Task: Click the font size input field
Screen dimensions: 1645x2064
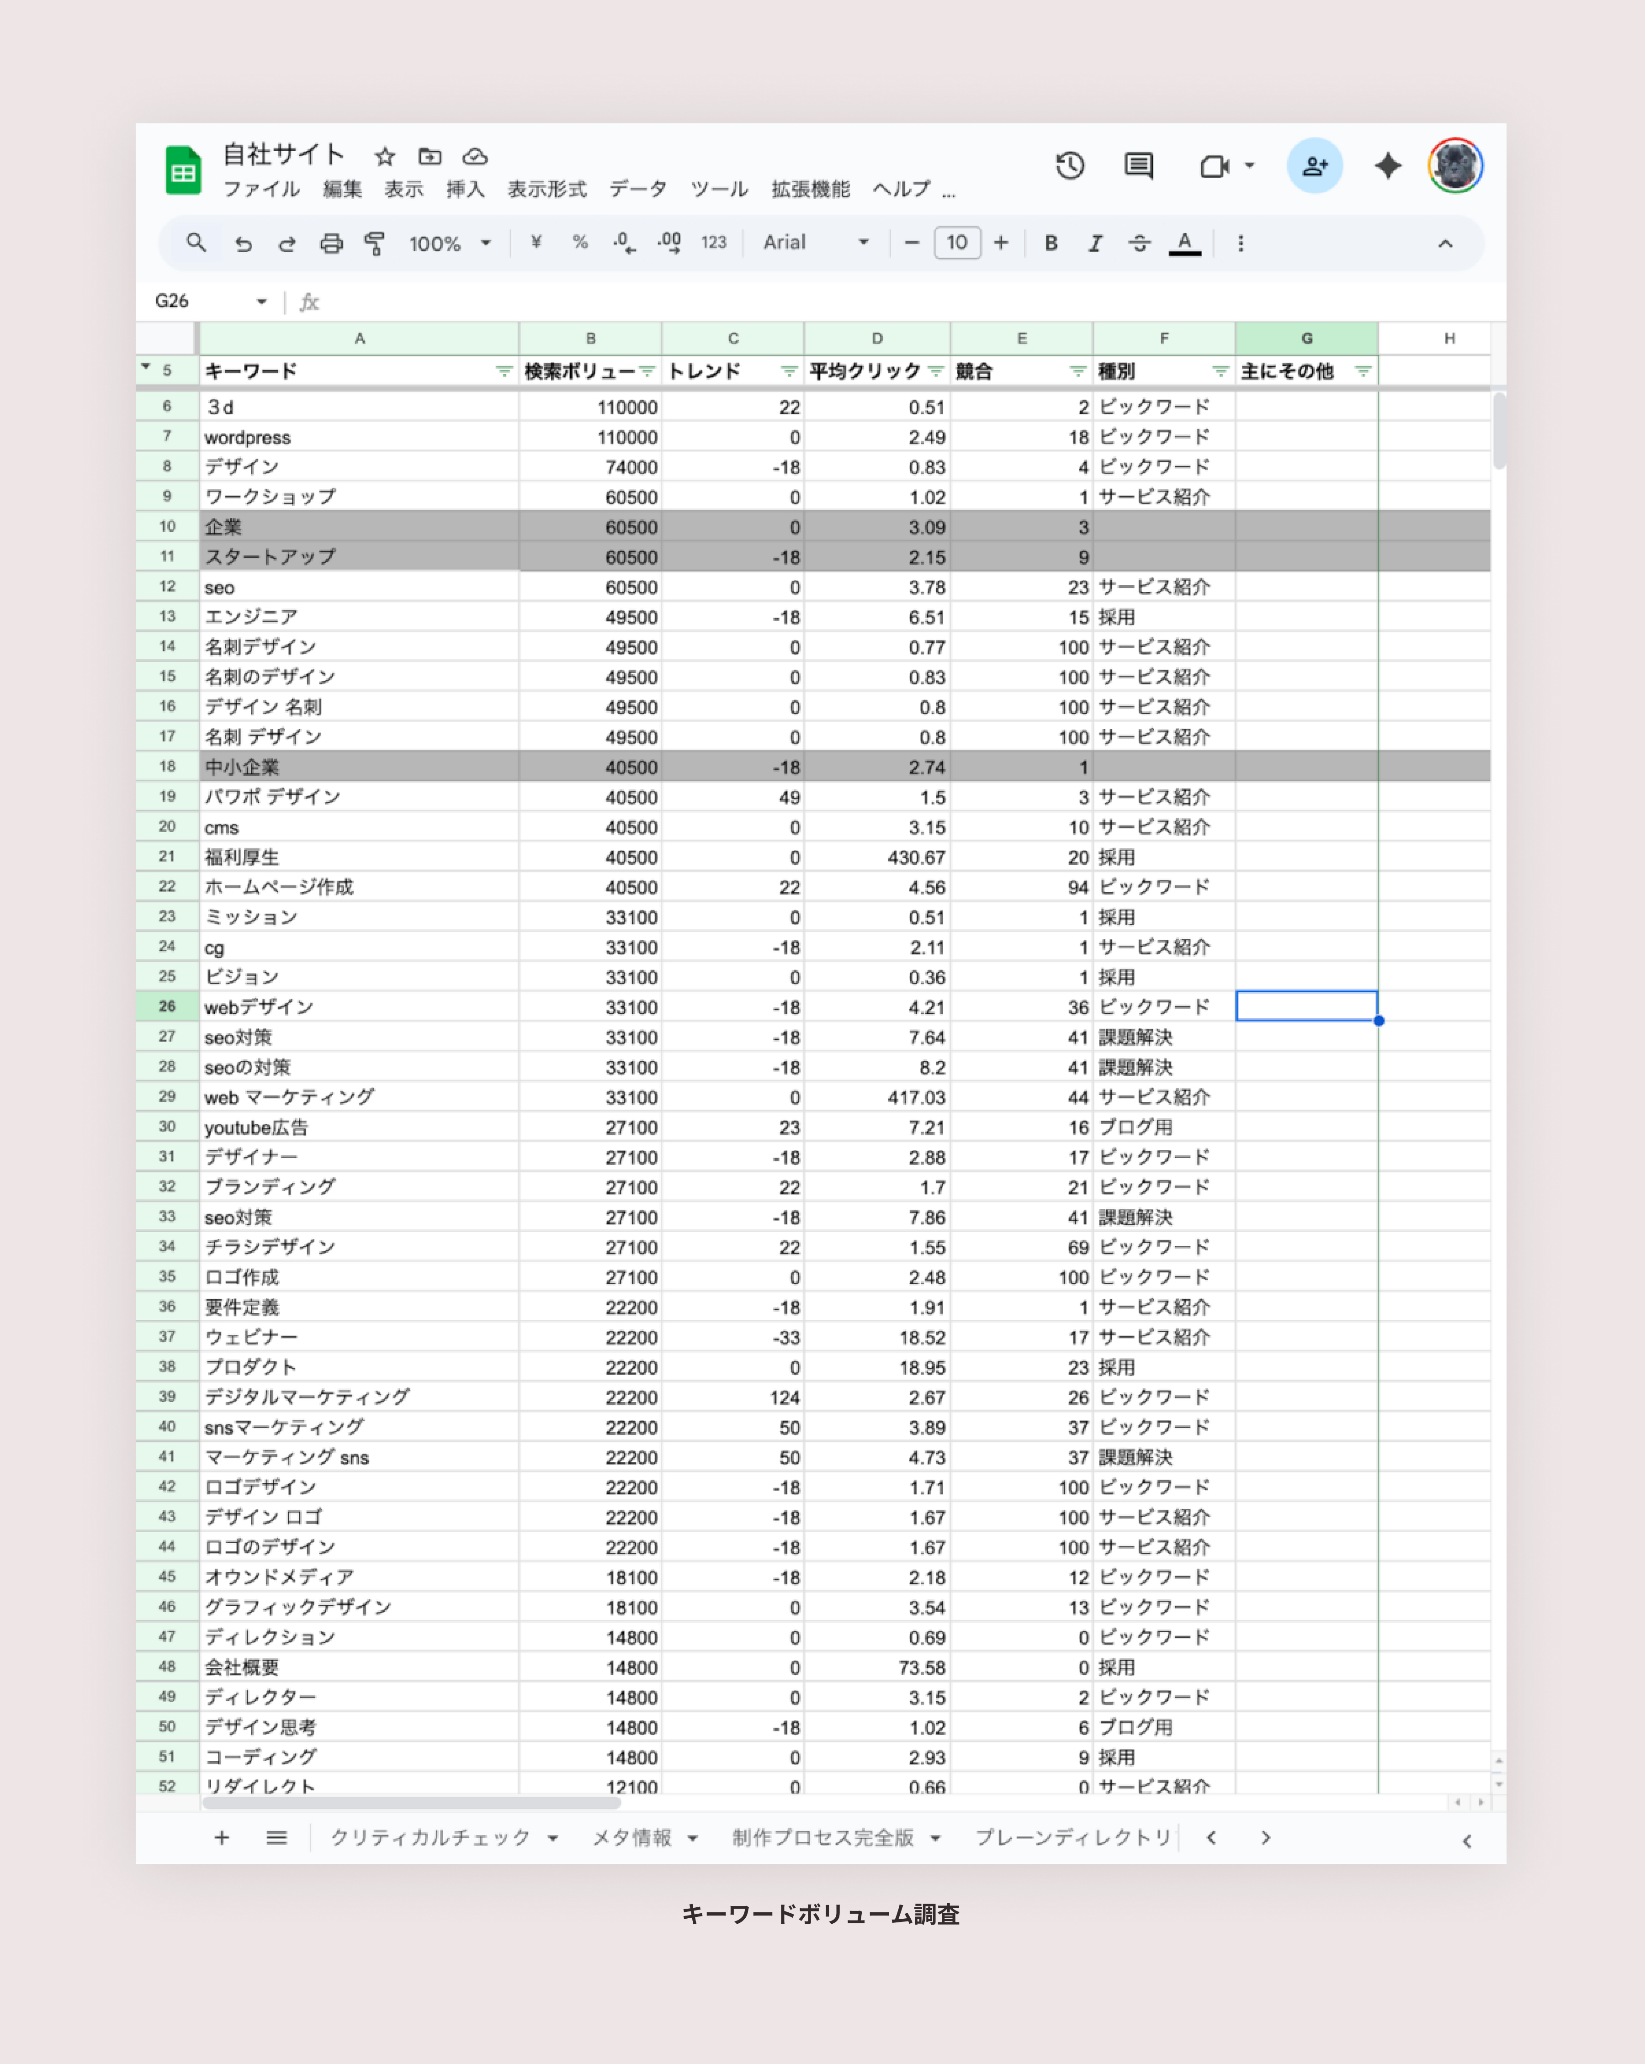Action: click(956, 243)
